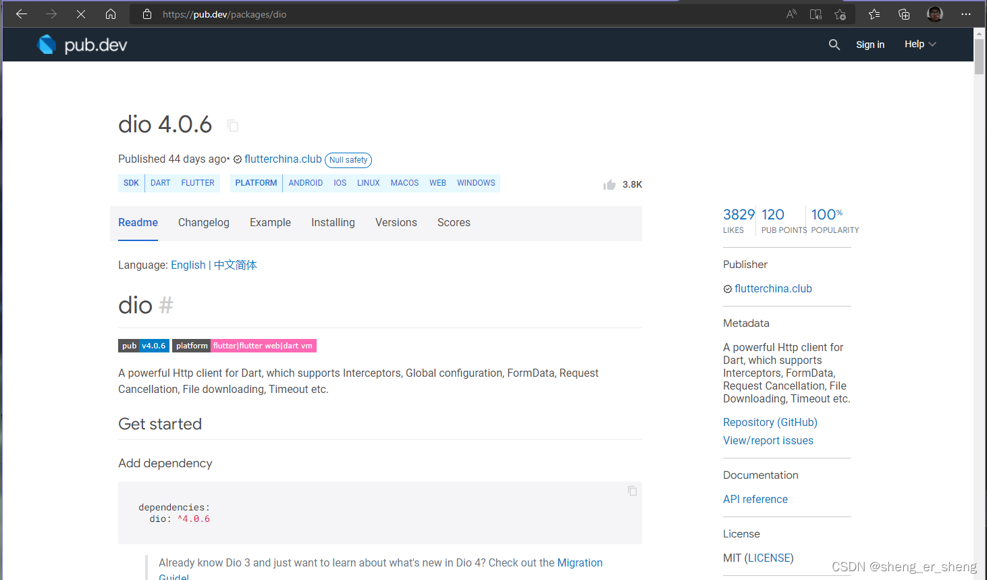The width and height of the screenshot is (987, 580).
Task: Open the 3829 LIKES score
Action: 739,221
